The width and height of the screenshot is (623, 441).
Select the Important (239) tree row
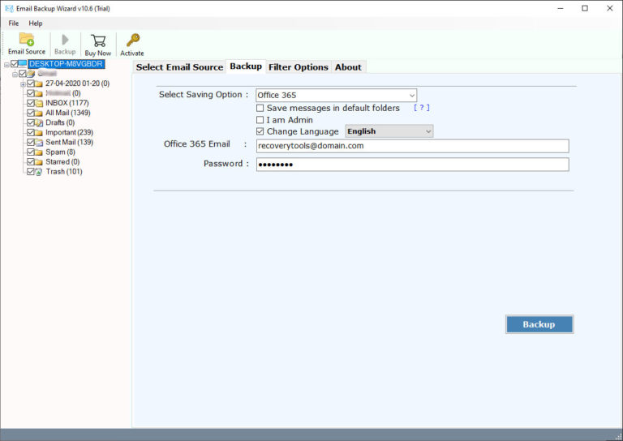click(69, 133)
